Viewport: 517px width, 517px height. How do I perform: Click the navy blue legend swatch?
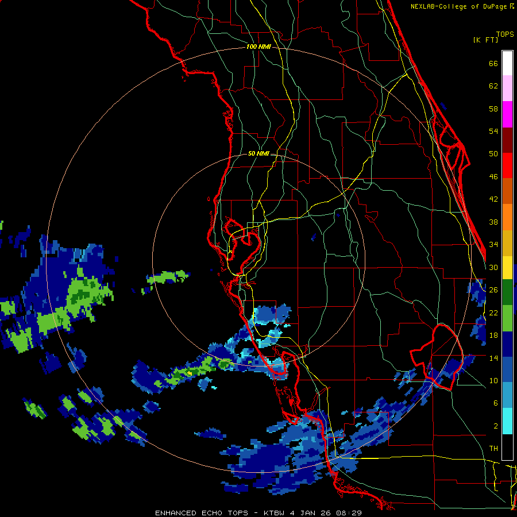pyautogui.click(x=507, y=344)
